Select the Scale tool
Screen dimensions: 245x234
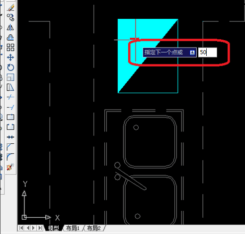tap(10, 77)
